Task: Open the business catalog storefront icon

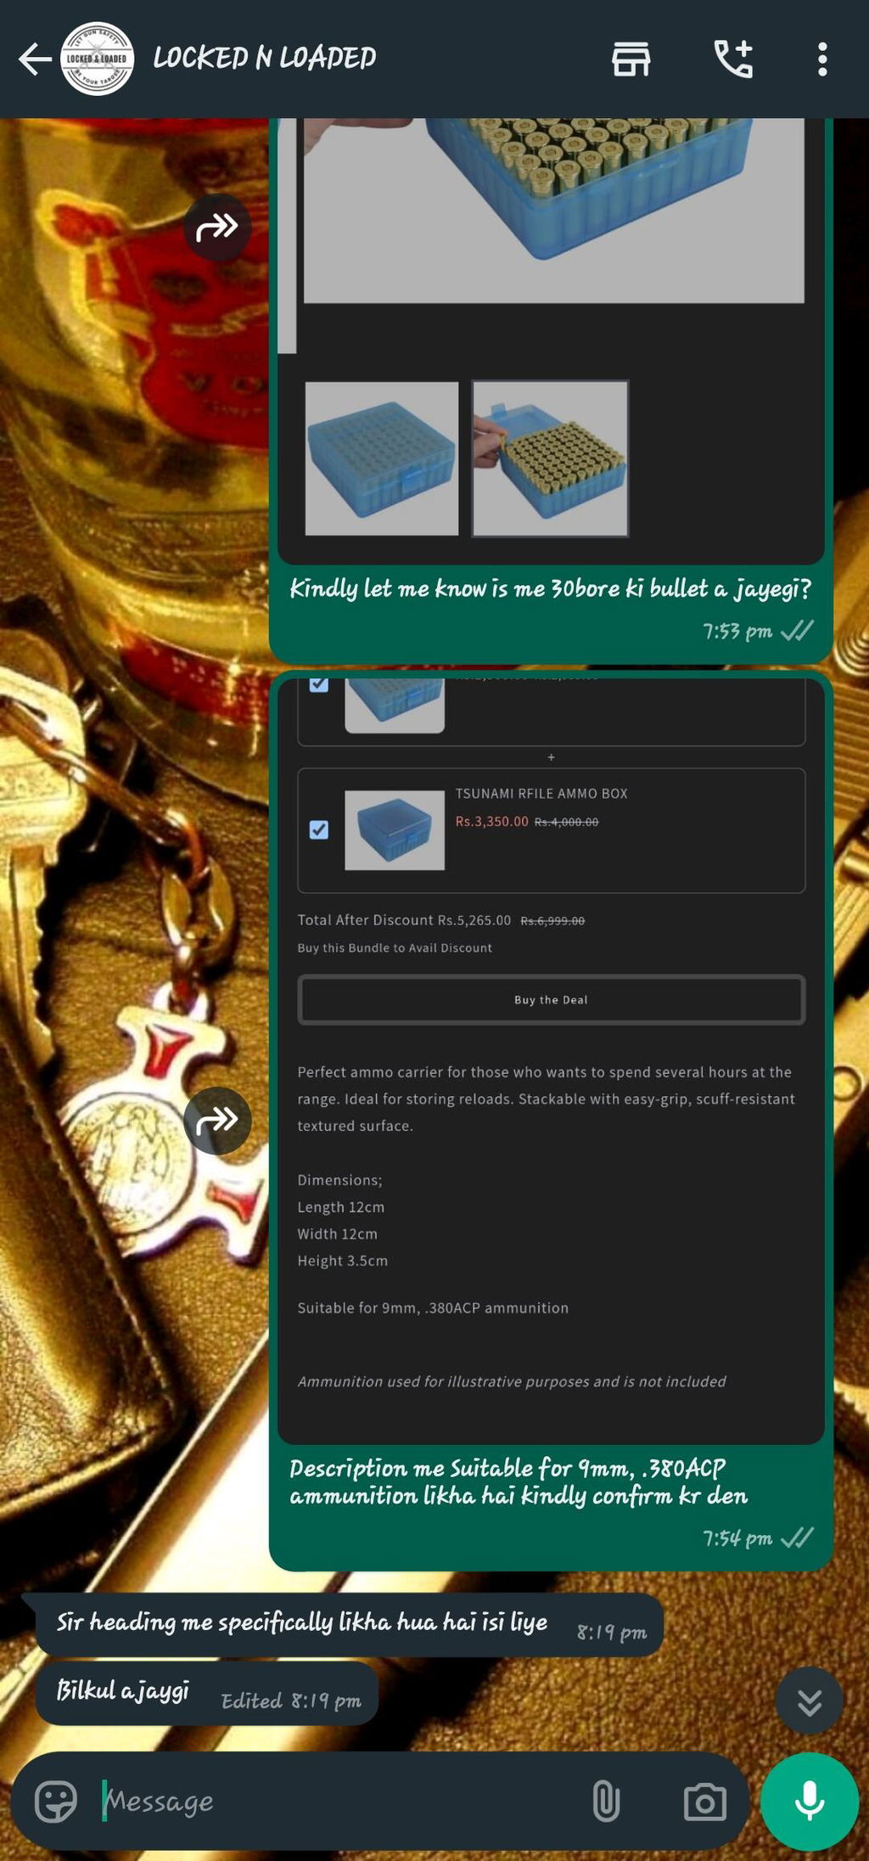Action: pos(631,59)
